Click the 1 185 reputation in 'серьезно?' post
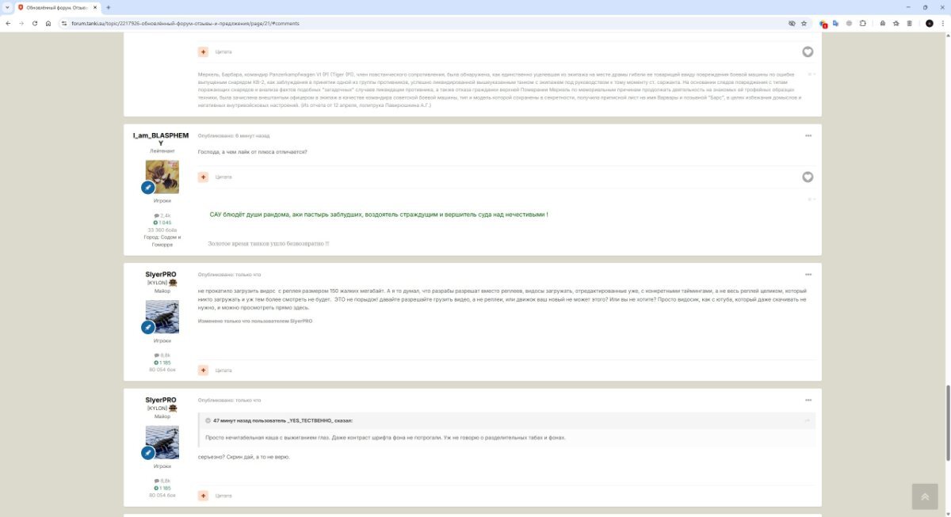 (x=162, y=488)
